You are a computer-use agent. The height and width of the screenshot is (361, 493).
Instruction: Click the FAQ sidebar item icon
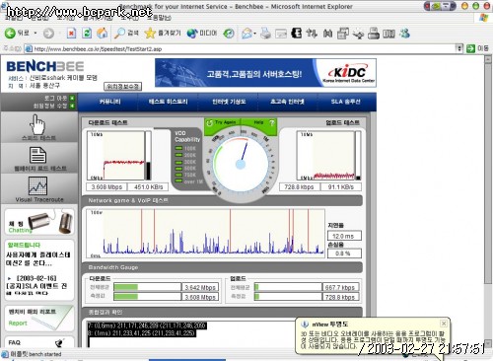pos(59,343)
